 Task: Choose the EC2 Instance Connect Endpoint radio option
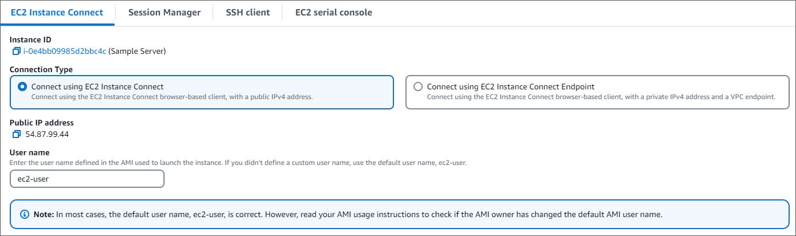click(418, 86)
